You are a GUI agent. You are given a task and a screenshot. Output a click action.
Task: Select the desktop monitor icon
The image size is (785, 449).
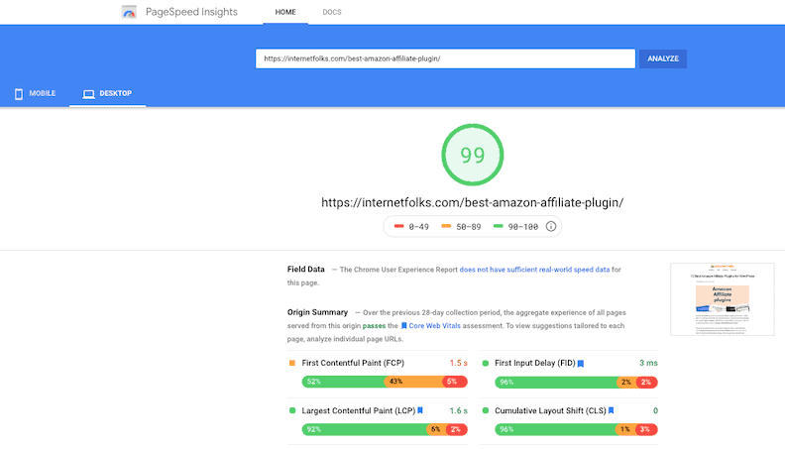click(x=88, y=93)
